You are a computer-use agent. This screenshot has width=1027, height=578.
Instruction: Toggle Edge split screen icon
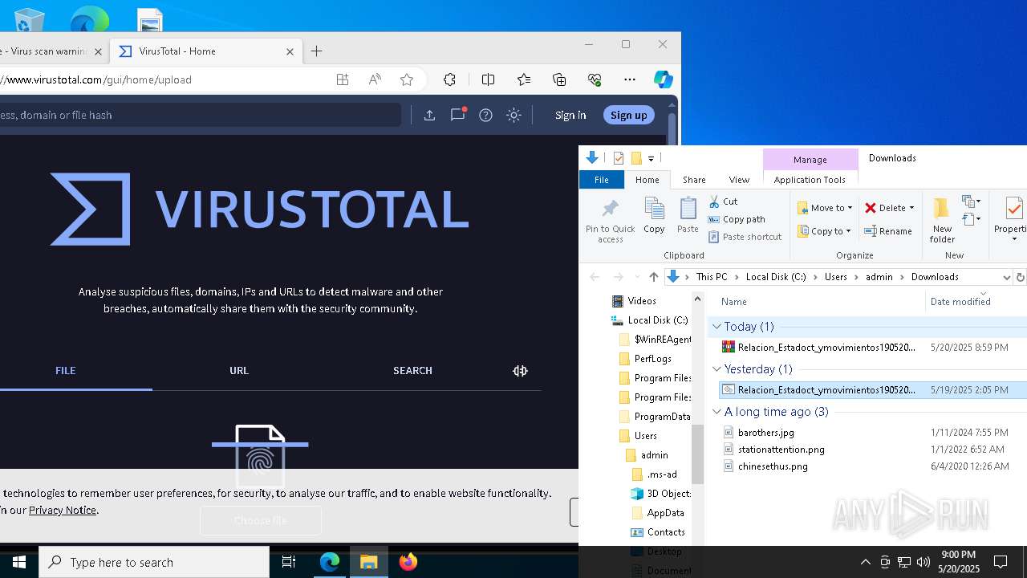[x=488, y=79]
